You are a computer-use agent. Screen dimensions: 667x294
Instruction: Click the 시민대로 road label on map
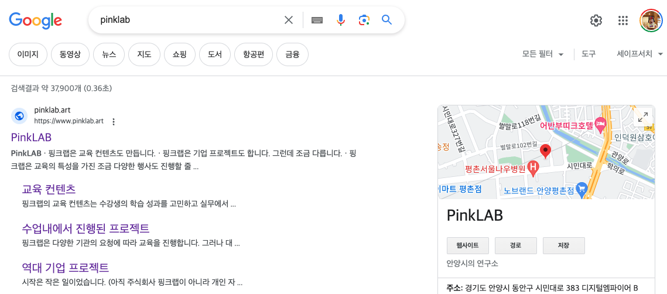point(579,165)
